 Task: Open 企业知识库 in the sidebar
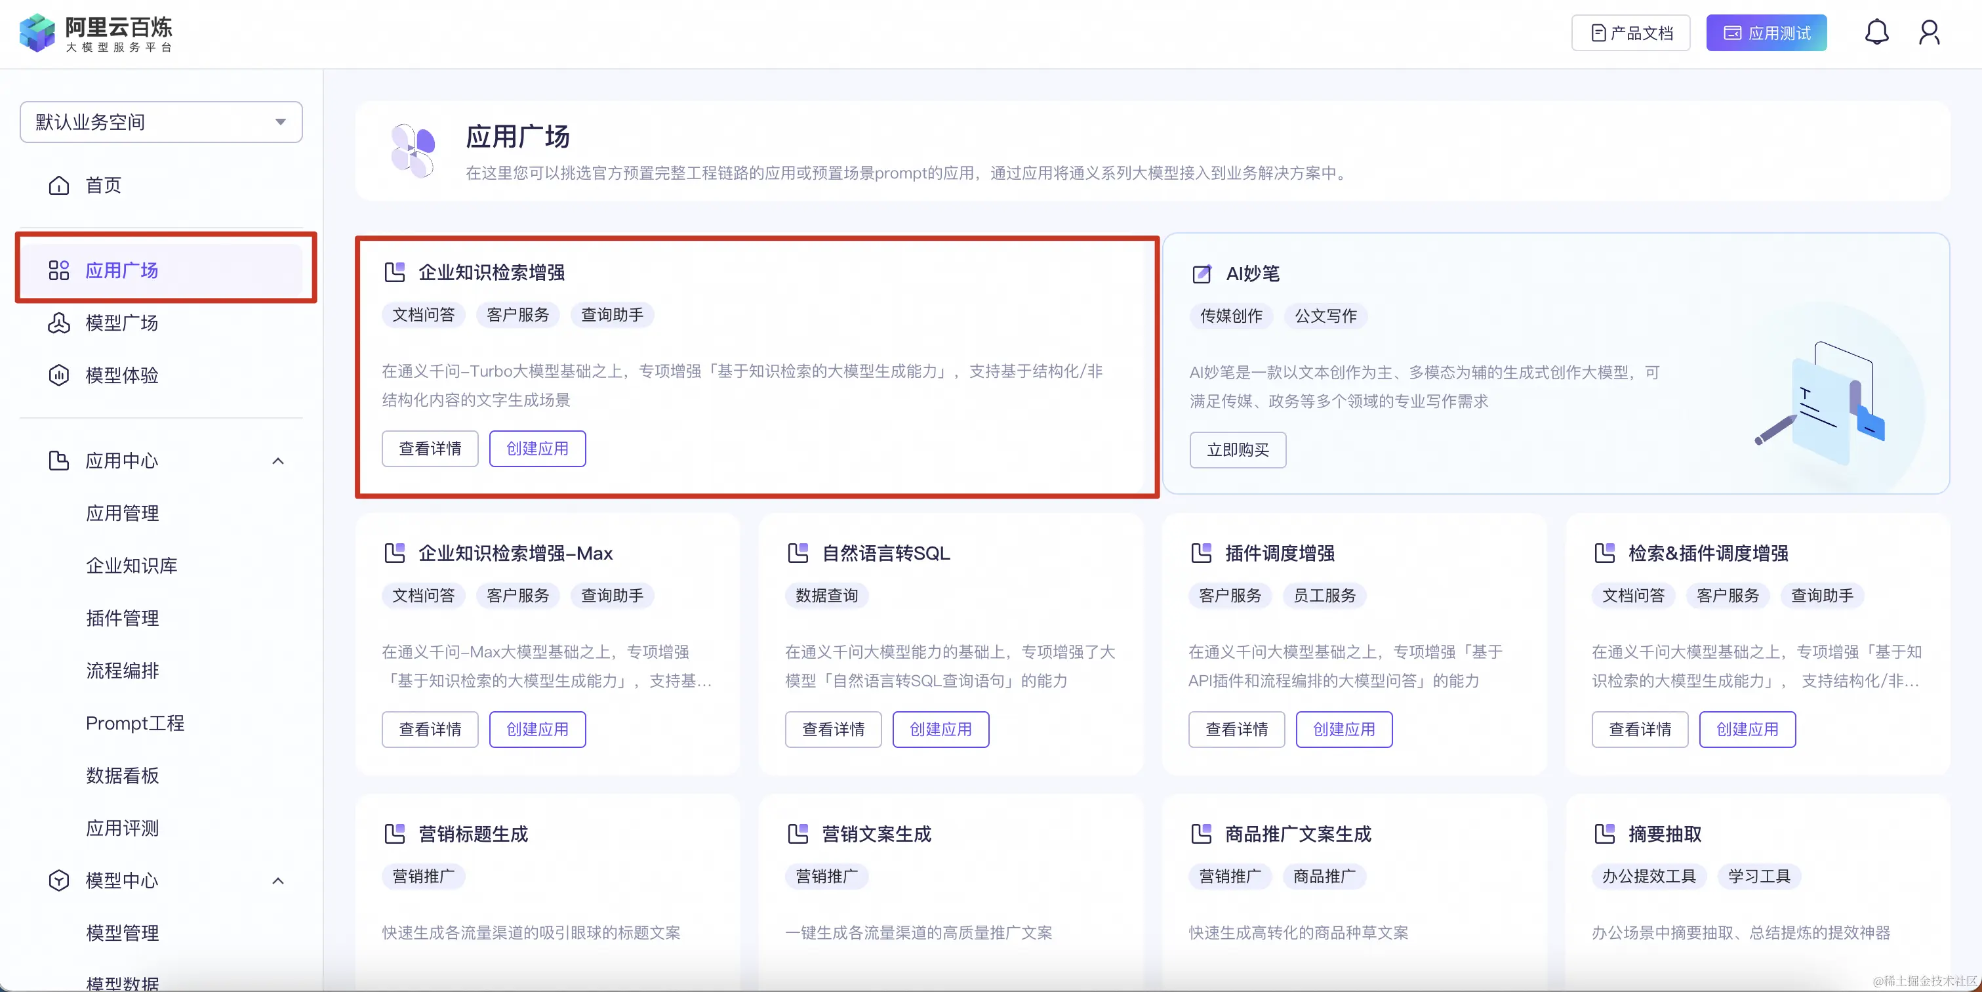pos(132,566)
